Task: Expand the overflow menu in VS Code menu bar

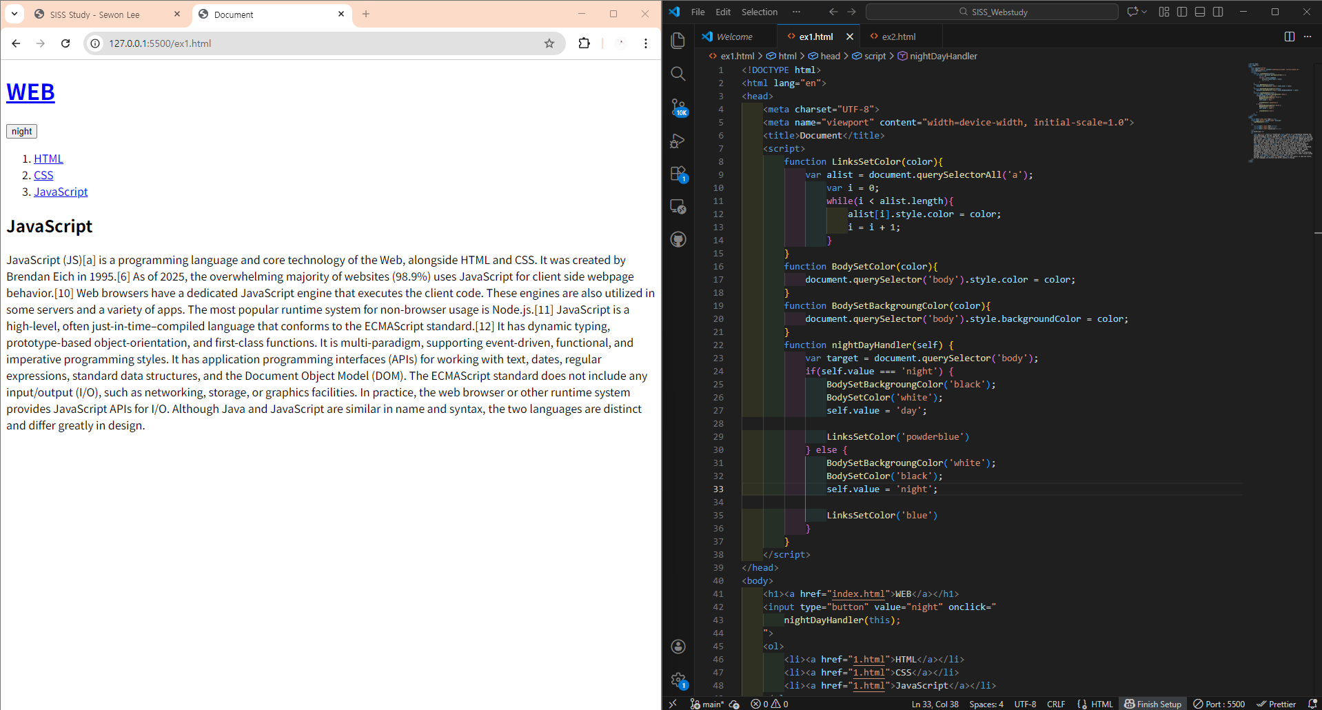Action: [x=796, y=12]
